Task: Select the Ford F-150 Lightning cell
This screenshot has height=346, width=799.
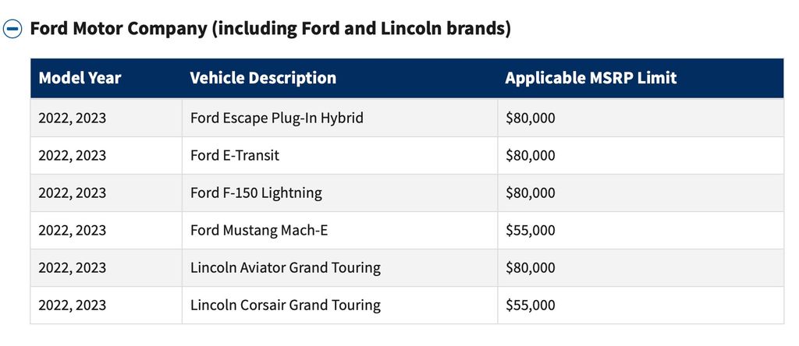Action: tap(256, 193)
